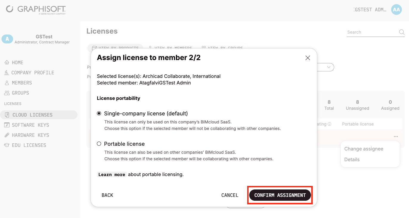Click the GSTest company avatar A

pyautogui.click(x=7, y=39)
